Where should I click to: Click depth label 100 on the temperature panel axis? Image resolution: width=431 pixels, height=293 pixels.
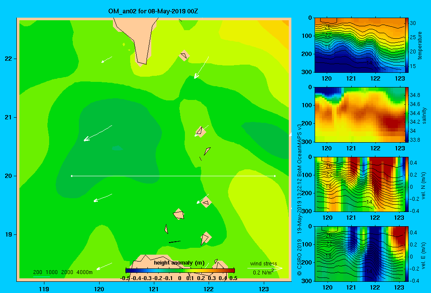tap(306, 36)
